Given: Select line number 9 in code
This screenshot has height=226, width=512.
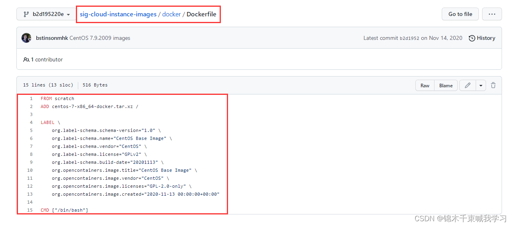Looking at the screenshot, I should tap(31, 162).
